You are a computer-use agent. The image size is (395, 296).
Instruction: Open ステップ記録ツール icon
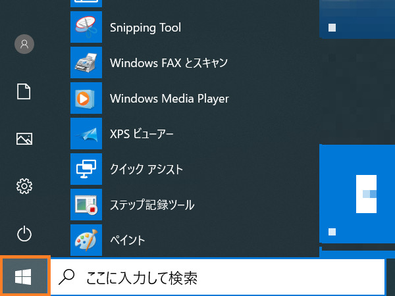pos(86,205)
